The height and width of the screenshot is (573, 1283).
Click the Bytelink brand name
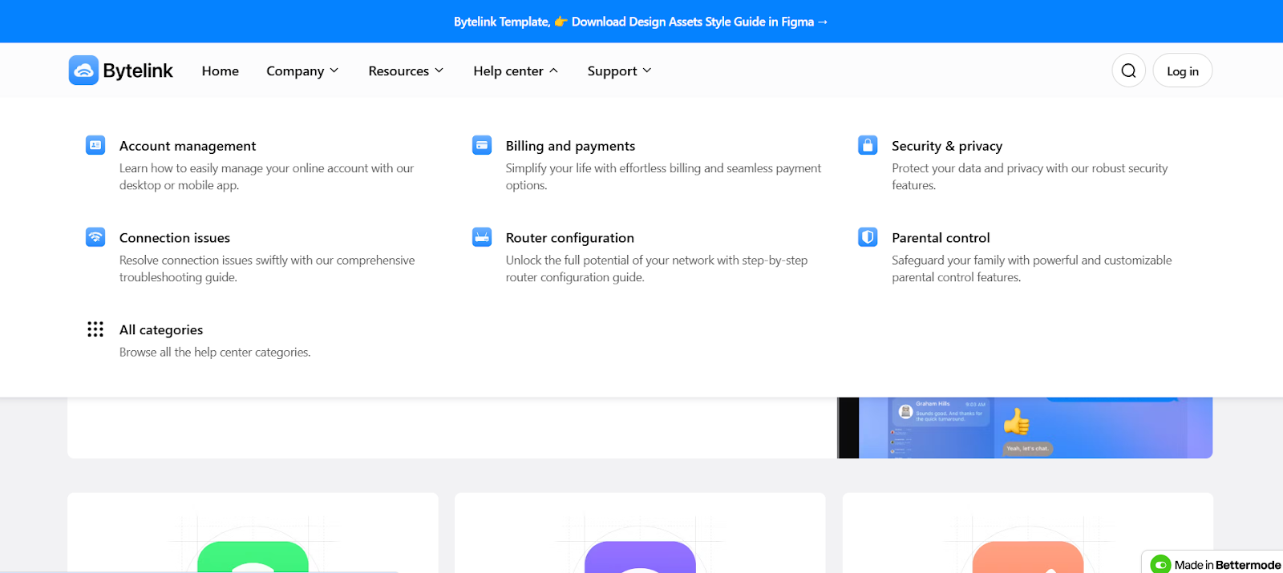138,71
